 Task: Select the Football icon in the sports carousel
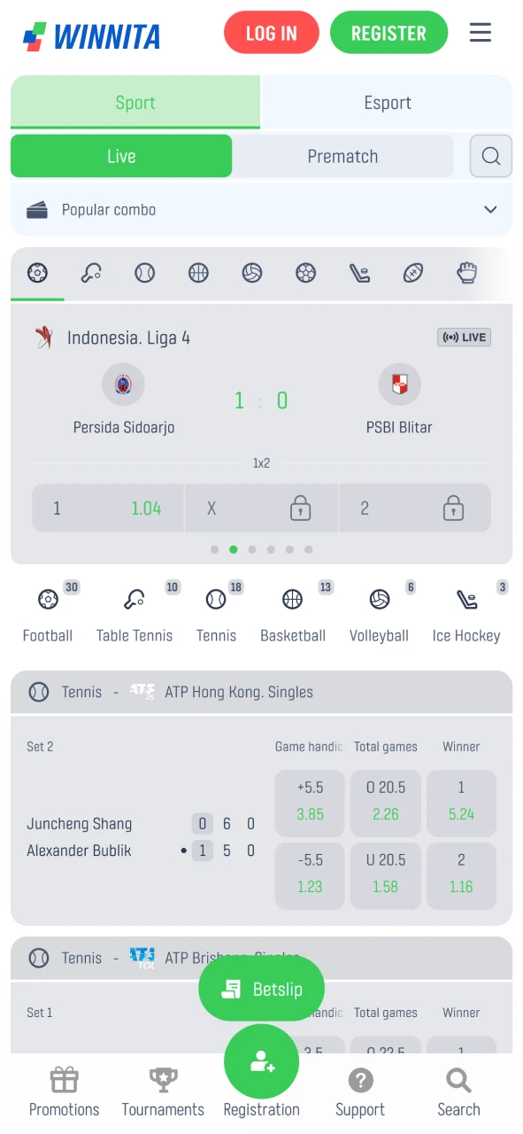tap(37, 273)
